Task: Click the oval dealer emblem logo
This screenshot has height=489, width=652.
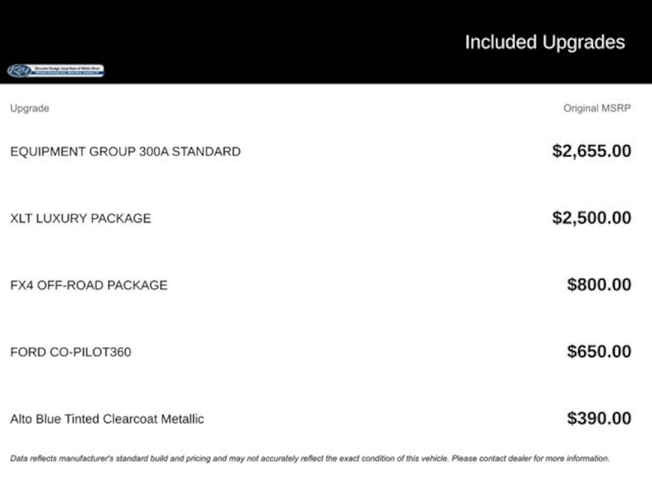Action: [19, 71]
